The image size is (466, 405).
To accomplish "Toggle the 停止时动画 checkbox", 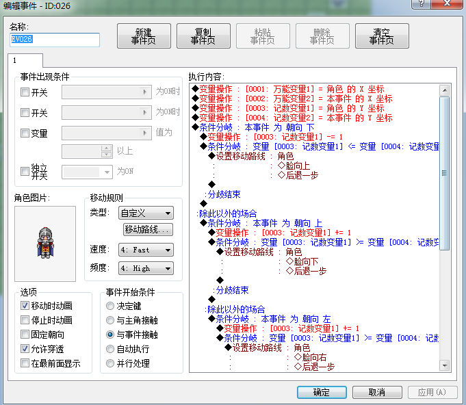I will tap(25, 320).
